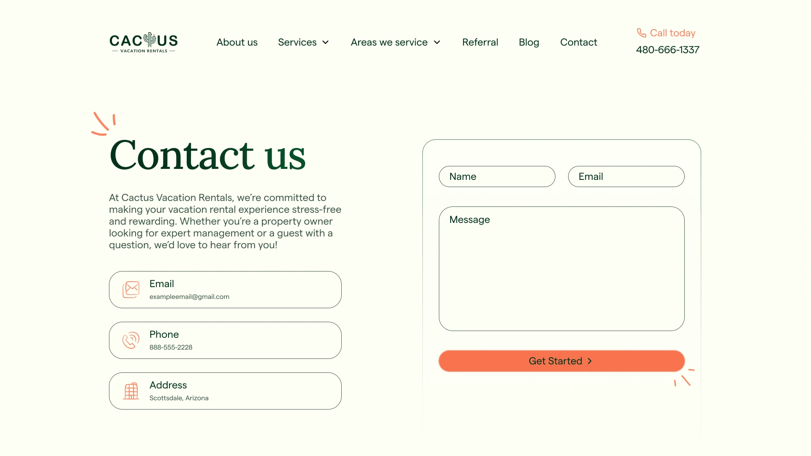
Task: Click the address building icon
Action: click(x=131, y=391)
